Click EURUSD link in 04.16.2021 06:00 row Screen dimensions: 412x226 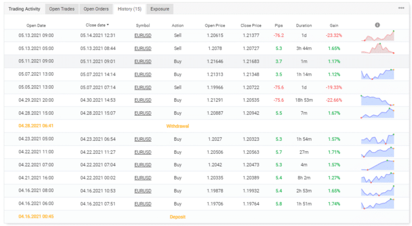coord(143,204)
